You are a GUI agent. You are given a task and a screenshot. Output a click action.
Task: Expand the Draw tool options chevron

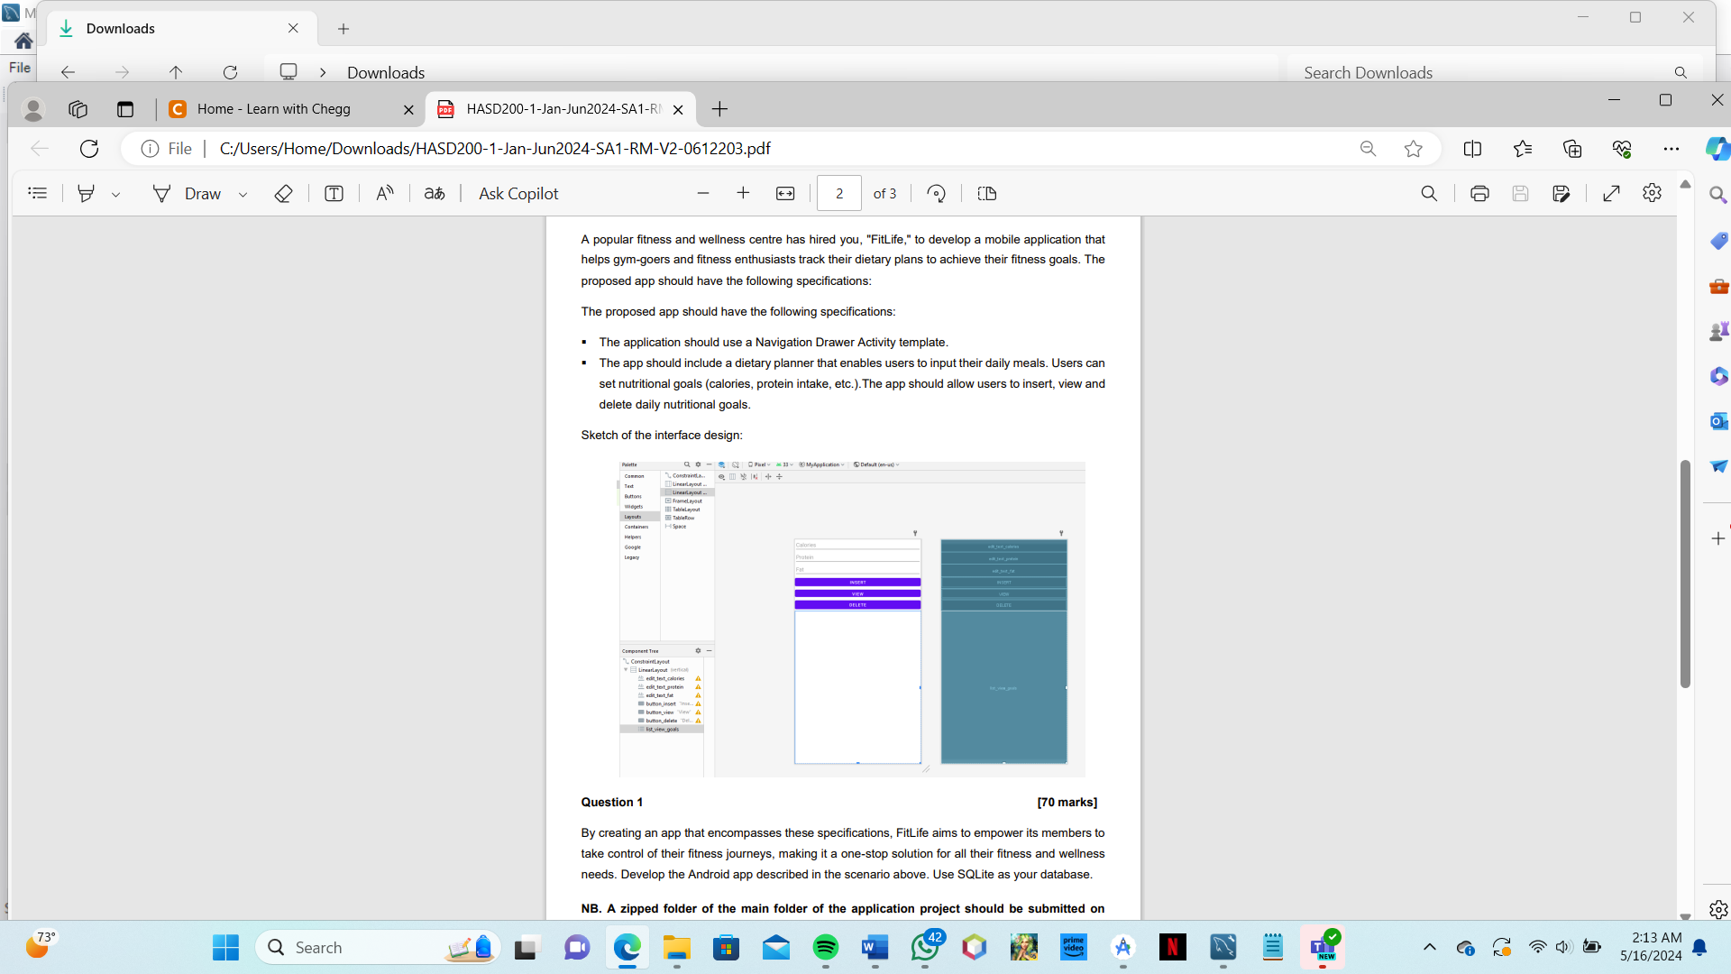point(243,193)
